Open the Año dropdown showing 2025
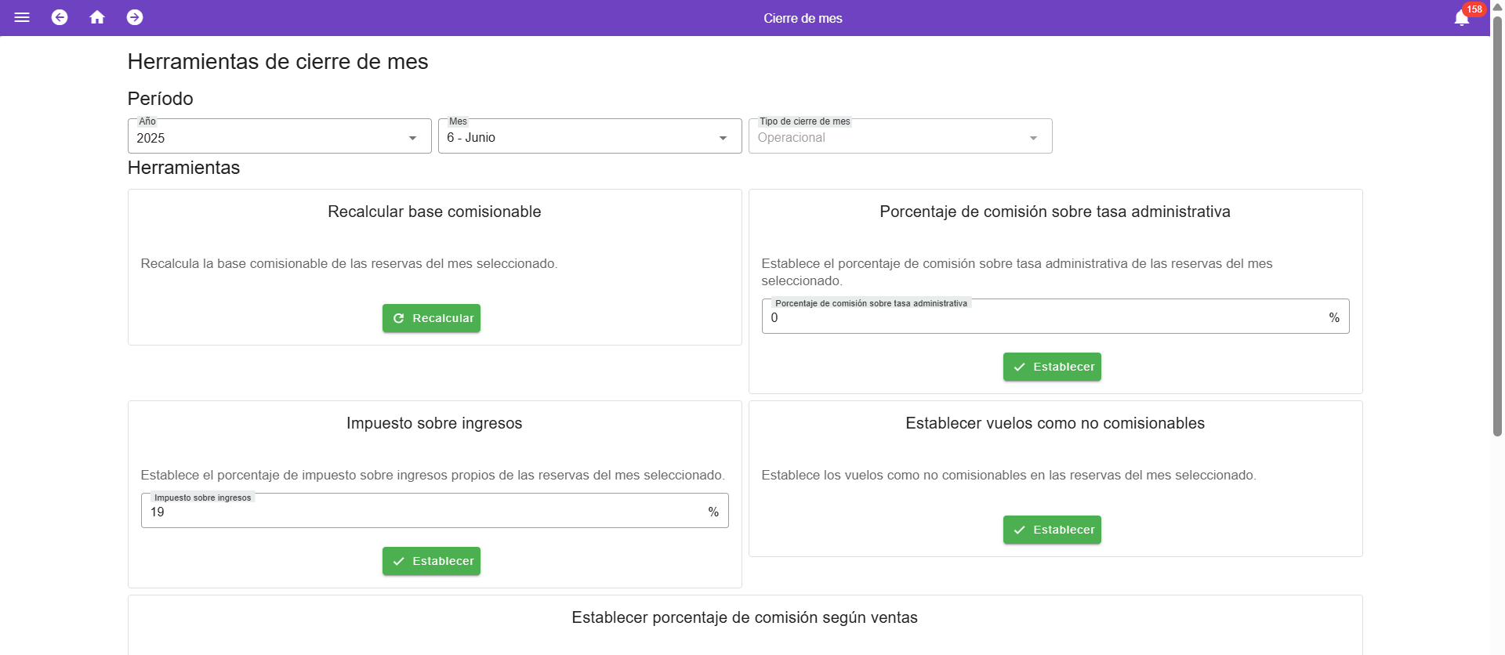 267,137
